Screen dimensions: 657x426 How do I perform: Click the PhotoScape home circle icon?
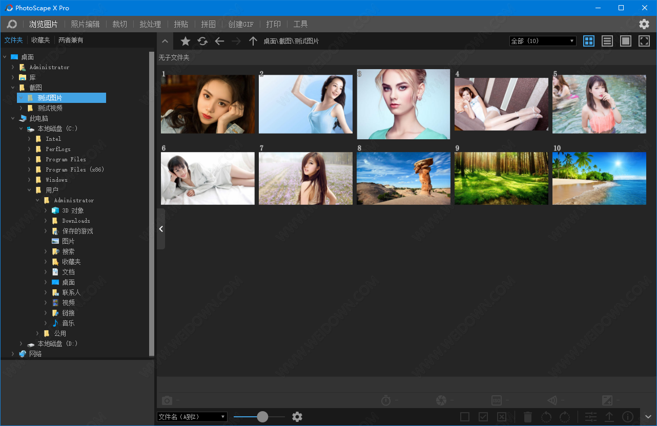(12, 24)
